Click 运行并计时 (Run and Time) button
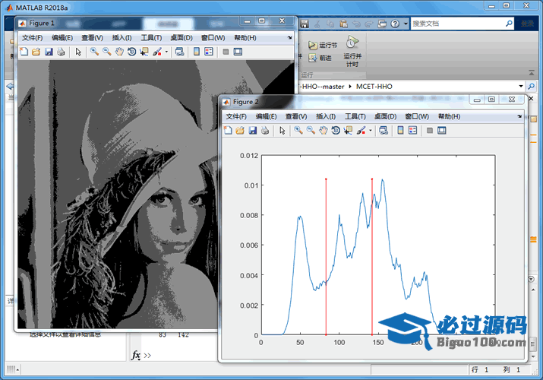Screen dimensions: 543x380 tap(352, 50)
